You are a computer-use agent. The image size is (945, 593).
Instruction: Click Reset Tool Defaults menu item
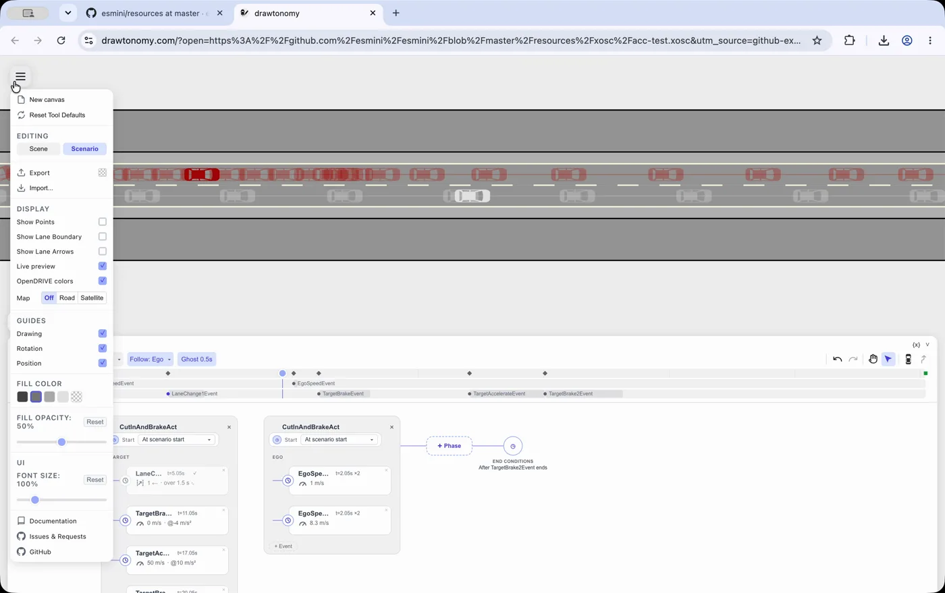(x=61, y=115)
